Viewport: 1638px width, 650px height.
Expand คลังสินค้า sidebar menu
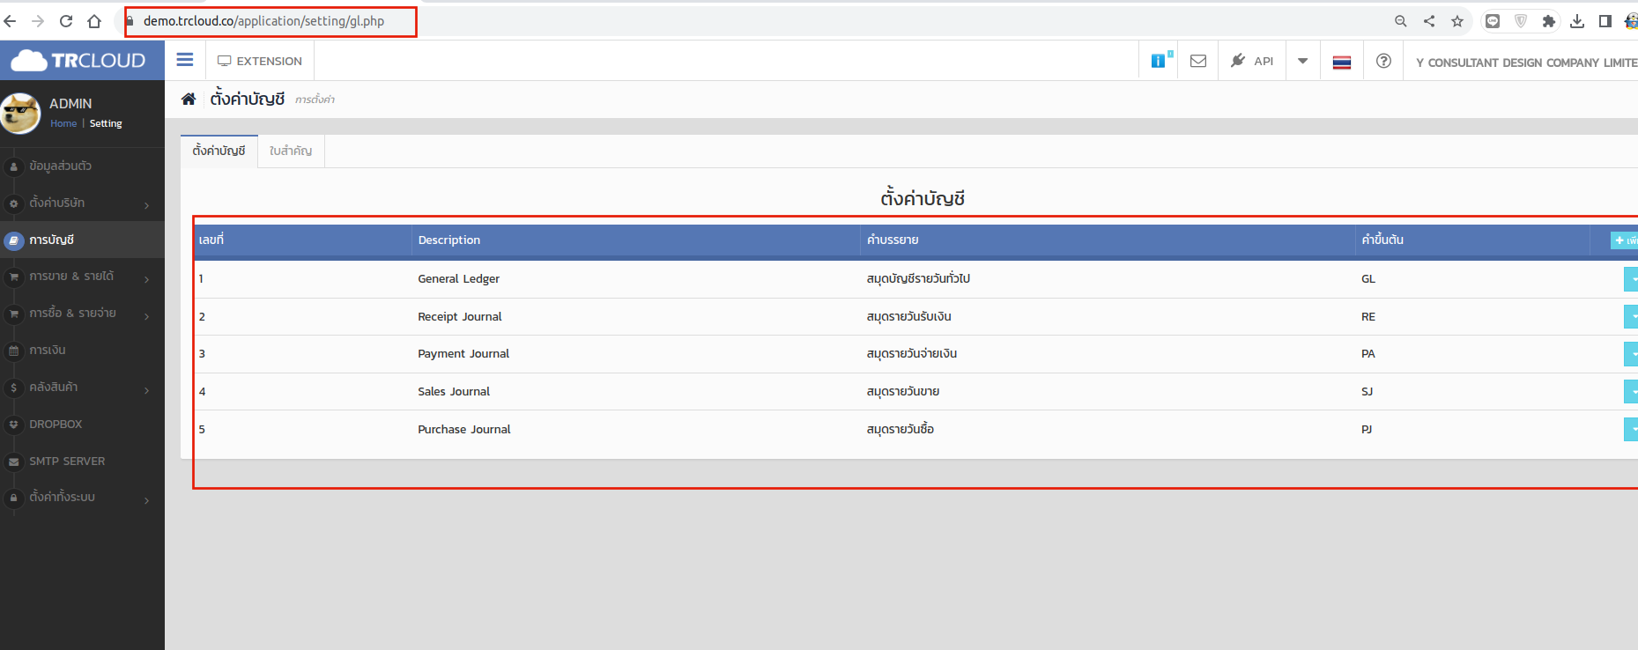coord(82,388)
